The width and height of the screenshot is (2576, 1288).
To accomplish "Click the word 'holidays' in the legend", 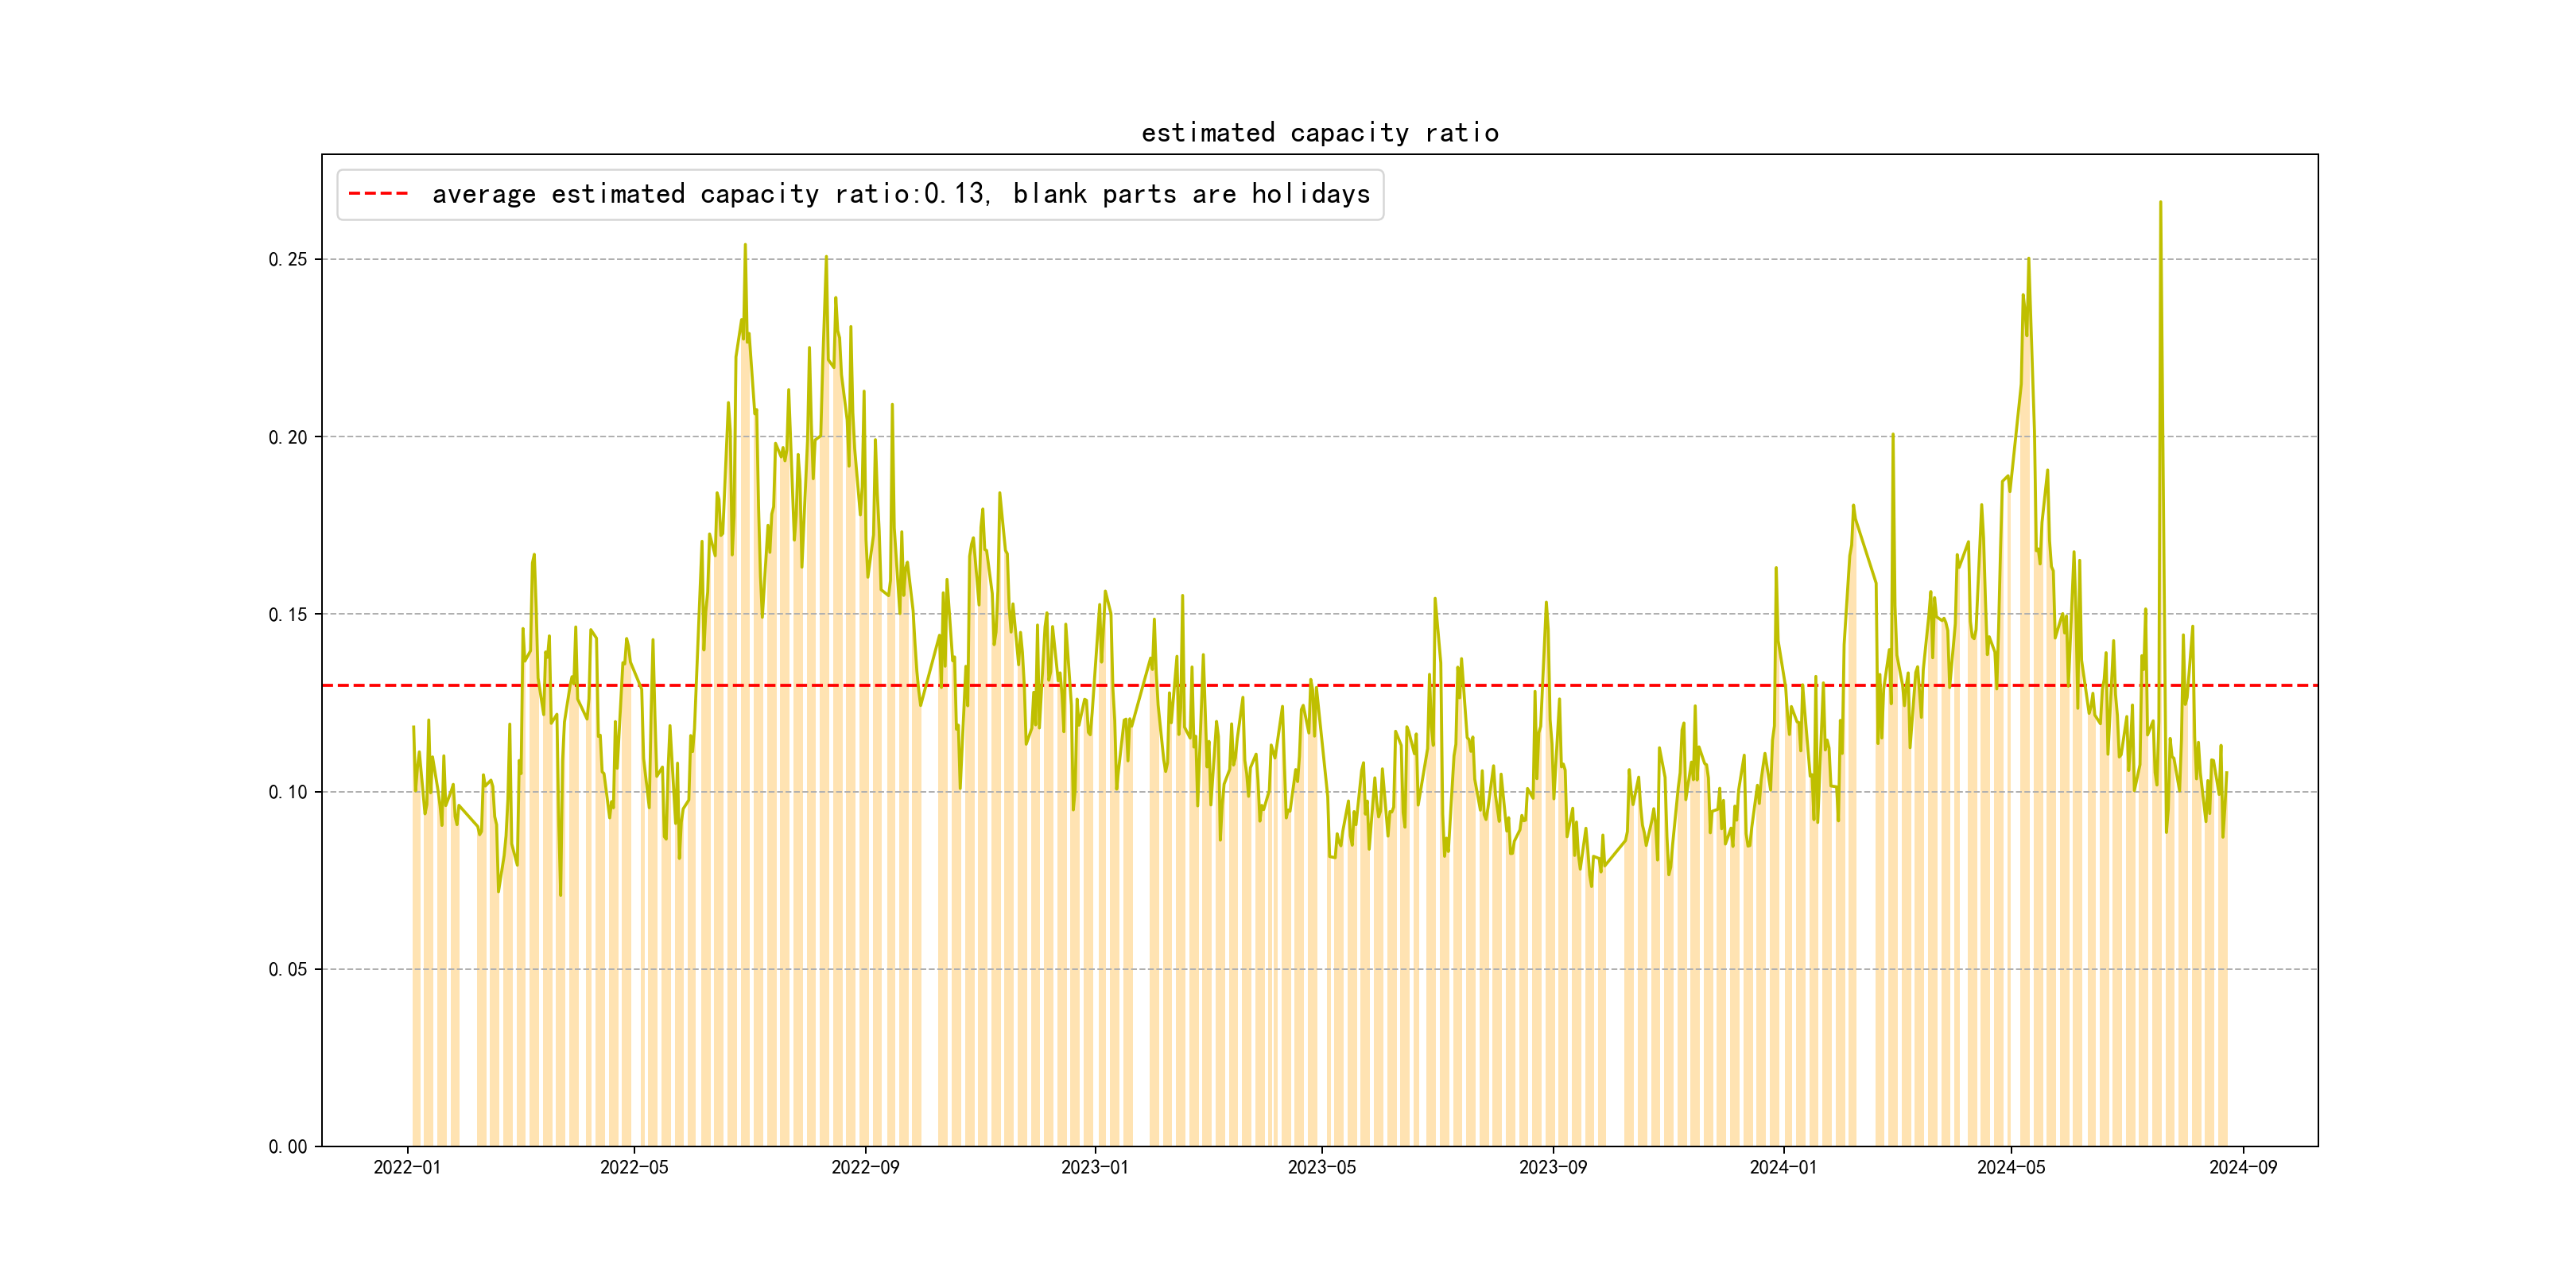I will click(1310, 194).
